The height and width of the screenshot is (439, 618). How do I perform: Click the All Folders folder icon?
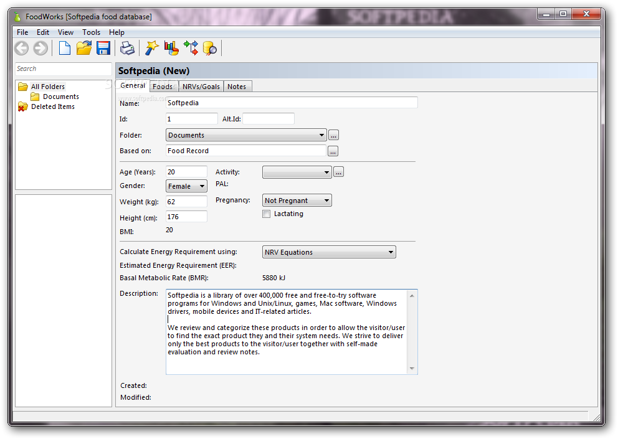[x=23, y=87]
